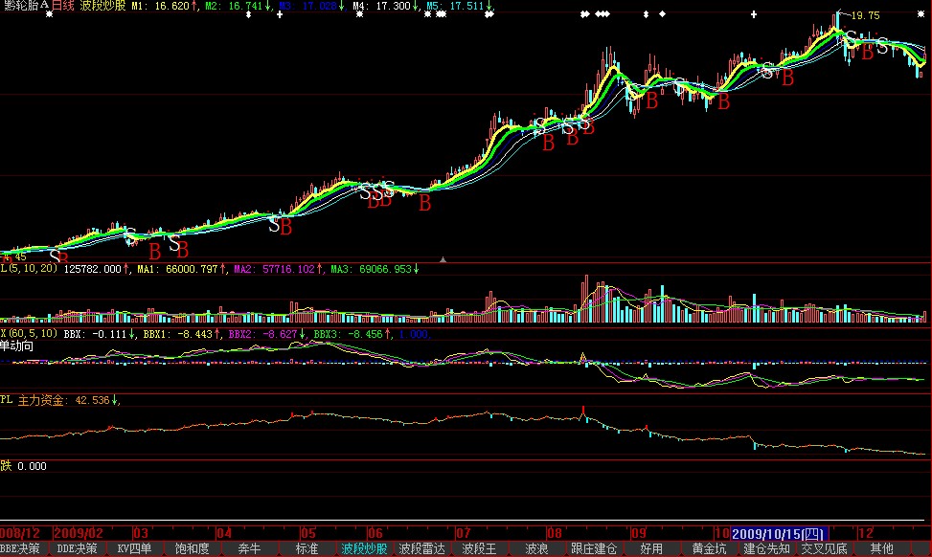Select the highlighted 波段炒股 tab
This screenshot has height=557, width=932.
tap(364, 549)
